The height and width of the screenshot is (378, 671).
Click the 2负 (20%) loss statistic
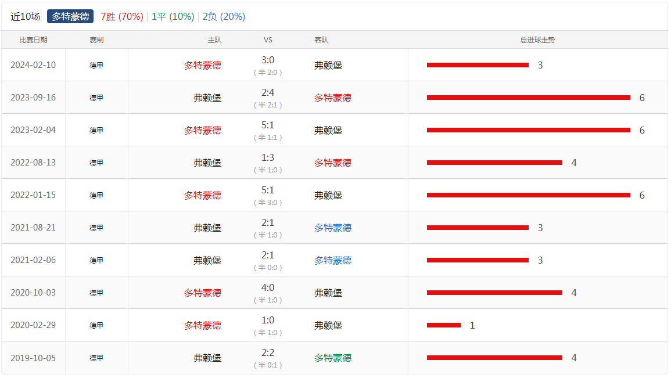[x=224, y=17]
